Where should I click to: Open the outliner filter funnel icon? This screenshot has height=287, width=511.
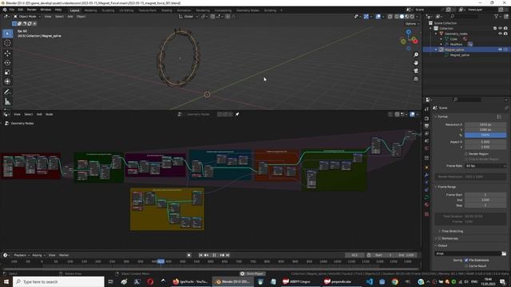coord(496,16)
